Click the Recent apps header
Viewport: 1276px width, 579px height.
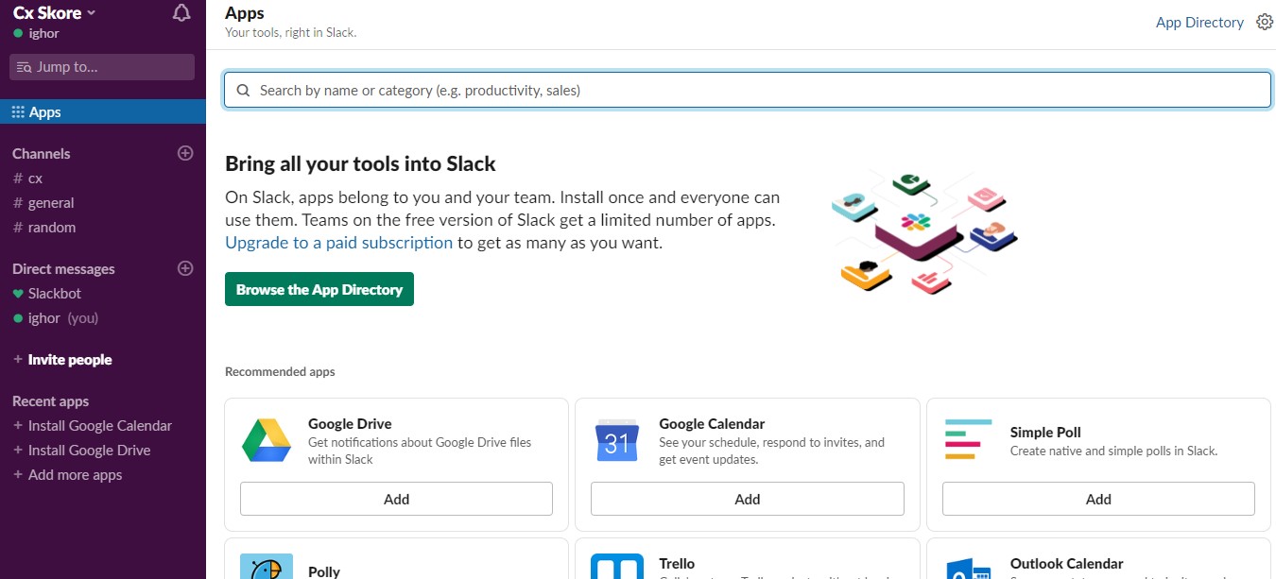(x=50, y=400)
